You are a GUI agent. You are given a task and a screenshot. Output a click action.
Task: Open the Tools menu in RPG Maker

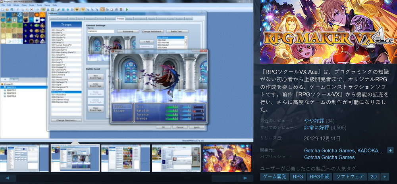click(39, 5)
